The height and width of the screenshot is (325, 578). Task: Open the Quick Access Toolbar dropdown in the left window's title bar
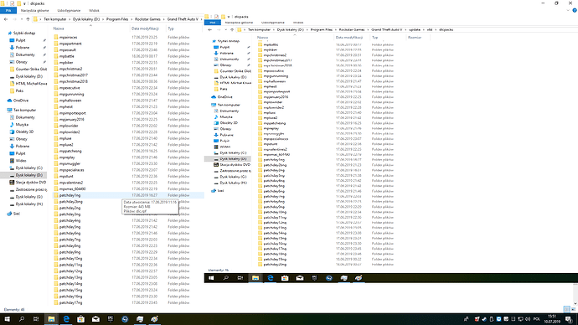24,3
